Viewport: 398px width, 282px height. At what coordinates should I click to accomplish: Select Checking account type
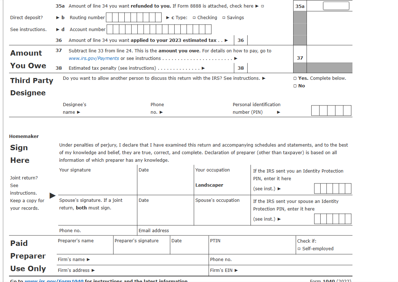point(194,18)
